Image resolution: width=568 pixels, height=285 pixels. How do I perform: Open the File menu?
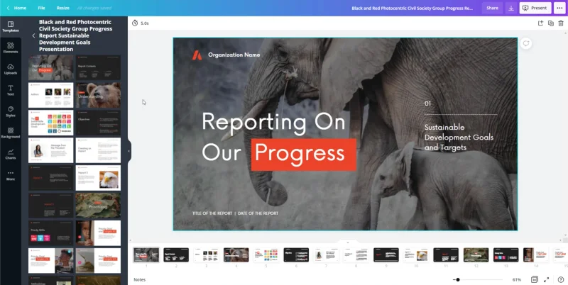[41, 8]
